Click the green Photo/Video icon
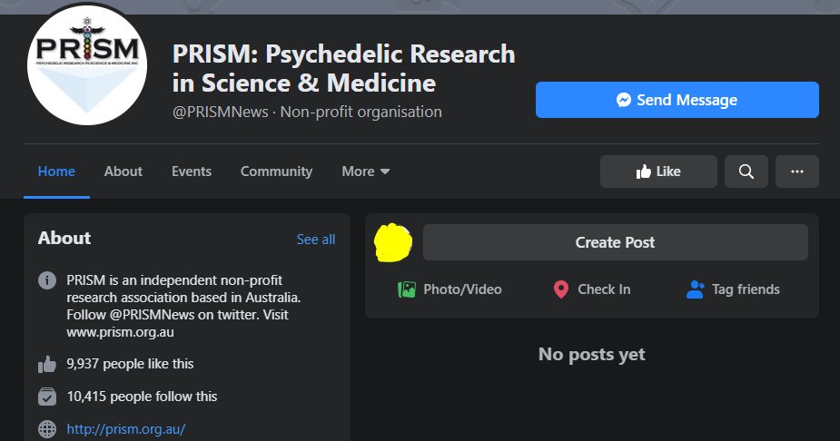The height and width of the screenshot is (441, 840). (407, 289)
